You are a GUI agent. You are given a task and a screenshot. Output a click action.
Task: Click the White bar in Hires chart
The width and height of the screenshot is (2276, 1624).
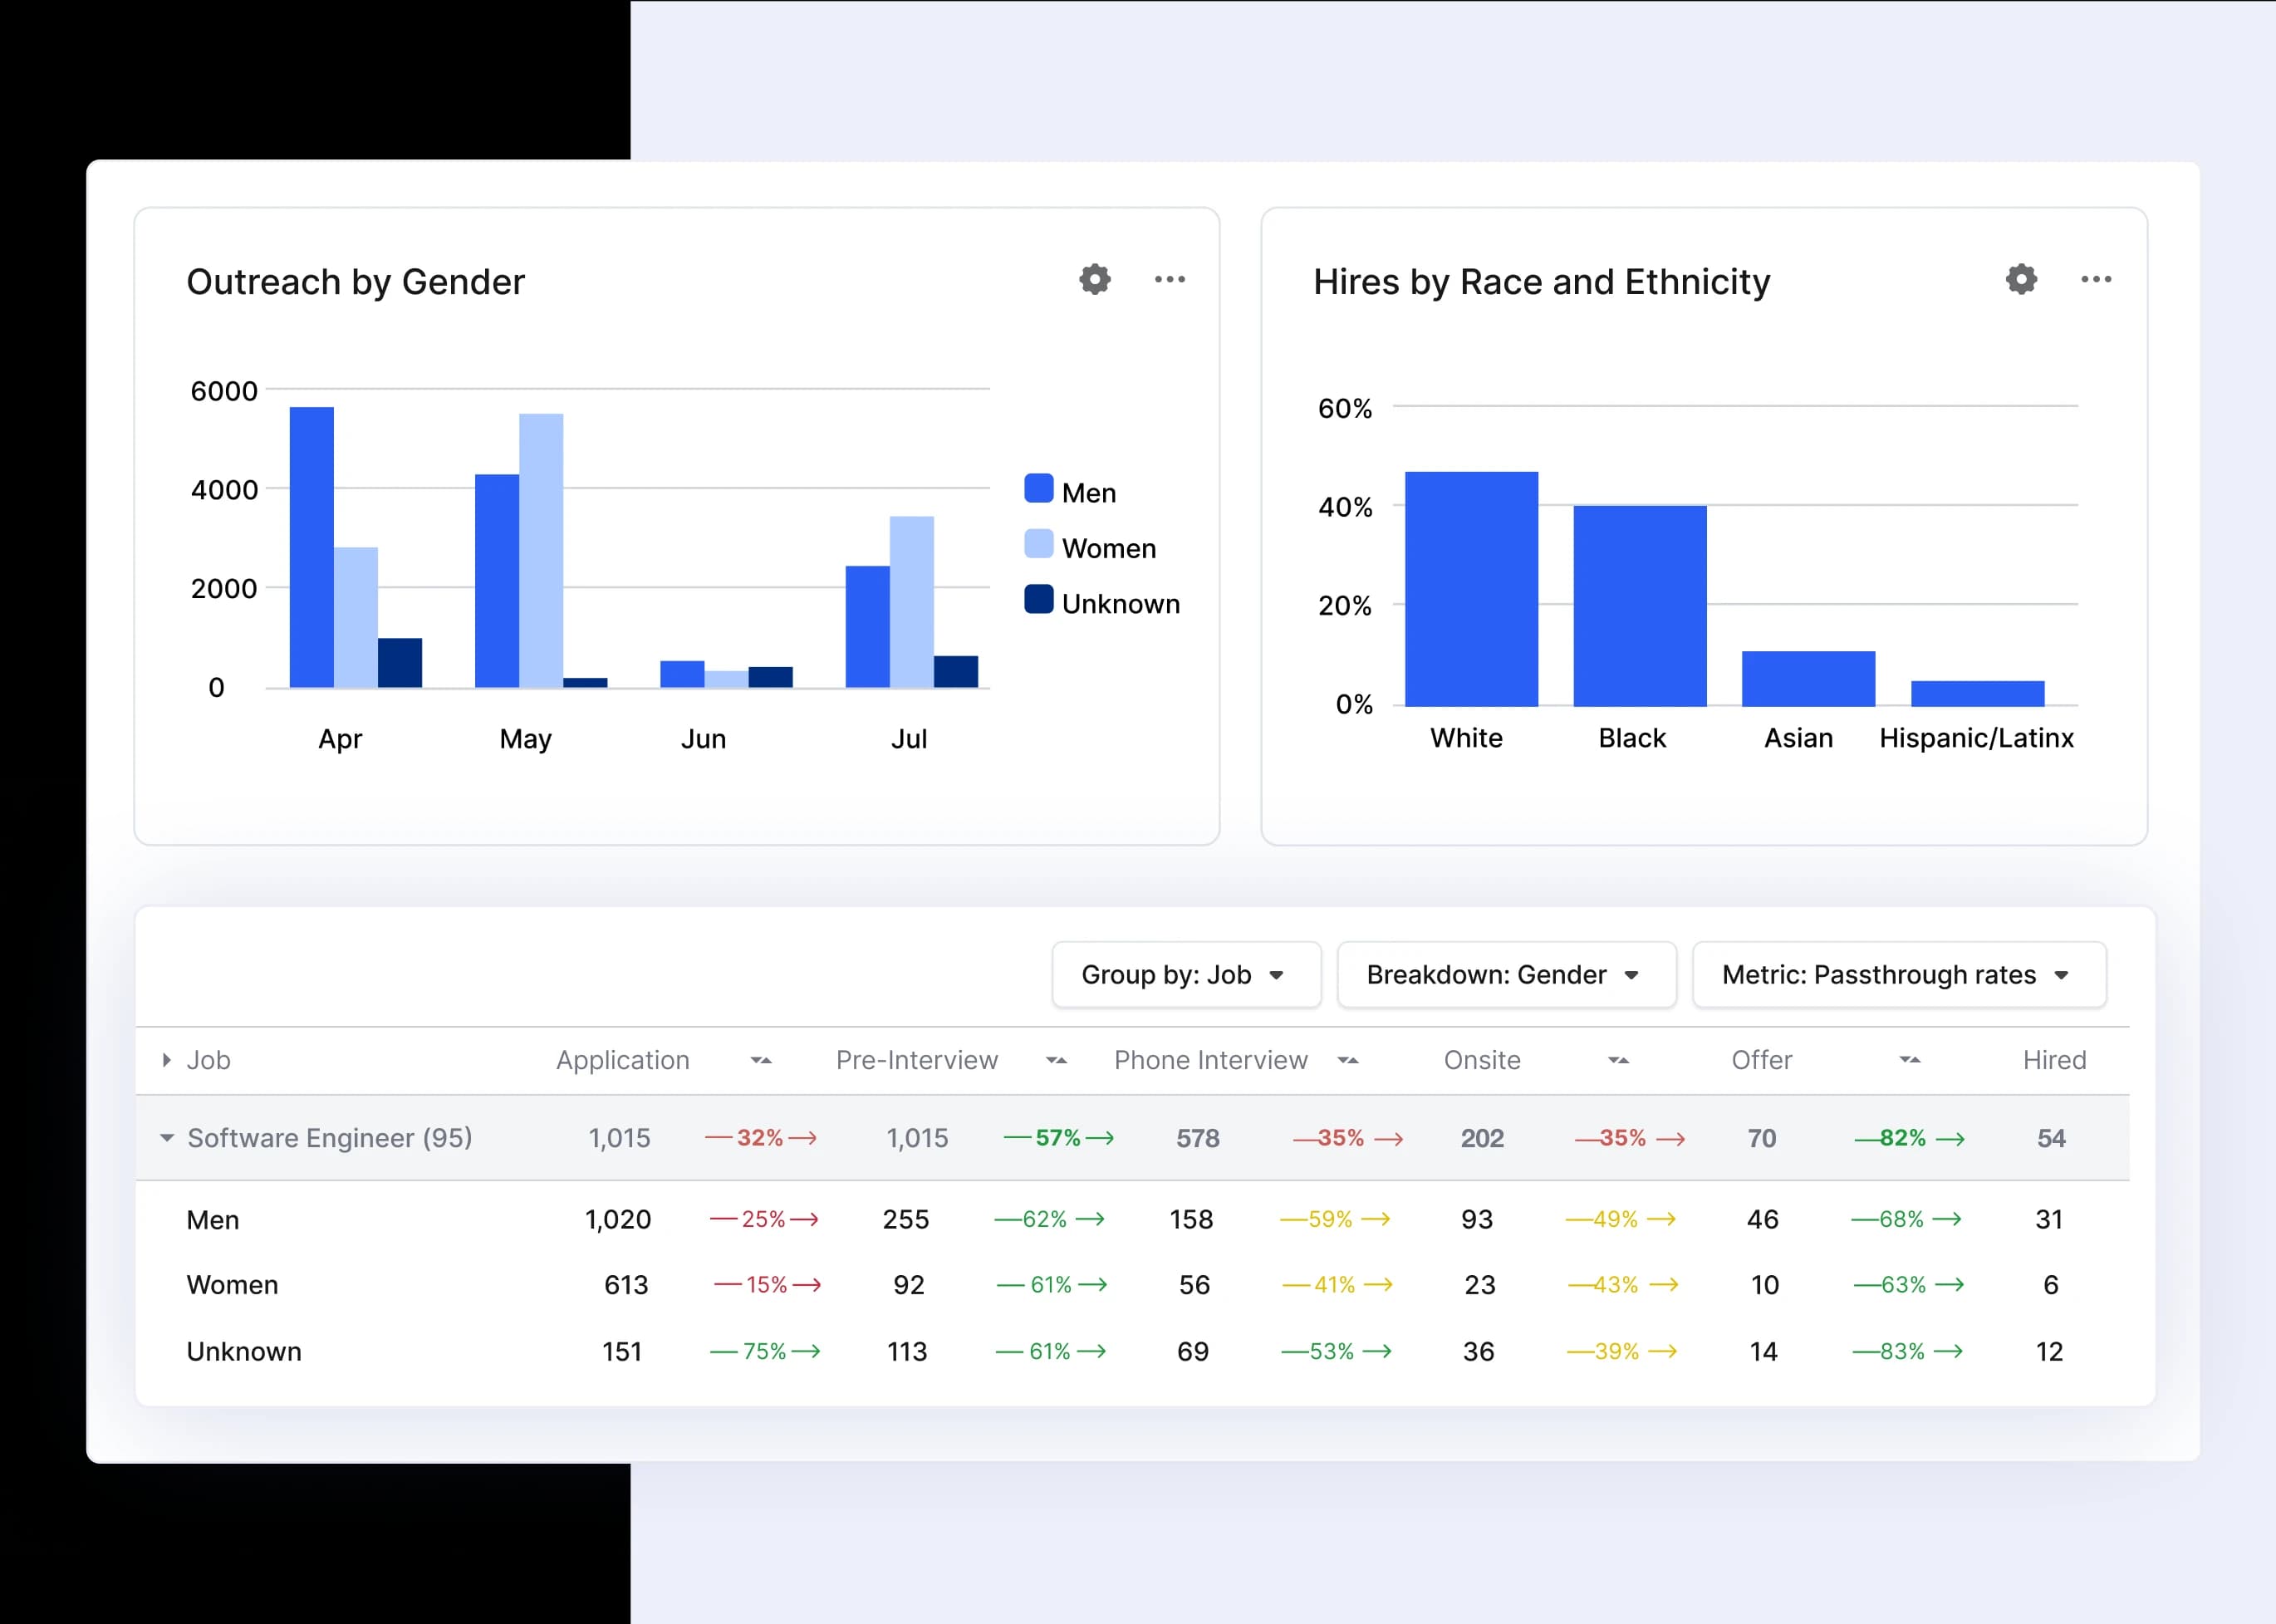[x=1471, y=590]
